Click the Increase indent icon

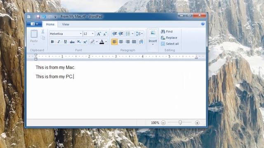[x=121, y=34]
